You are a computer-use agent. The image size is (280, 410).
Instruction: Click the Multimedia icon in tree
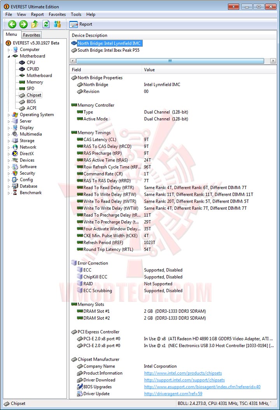(15, 134)
